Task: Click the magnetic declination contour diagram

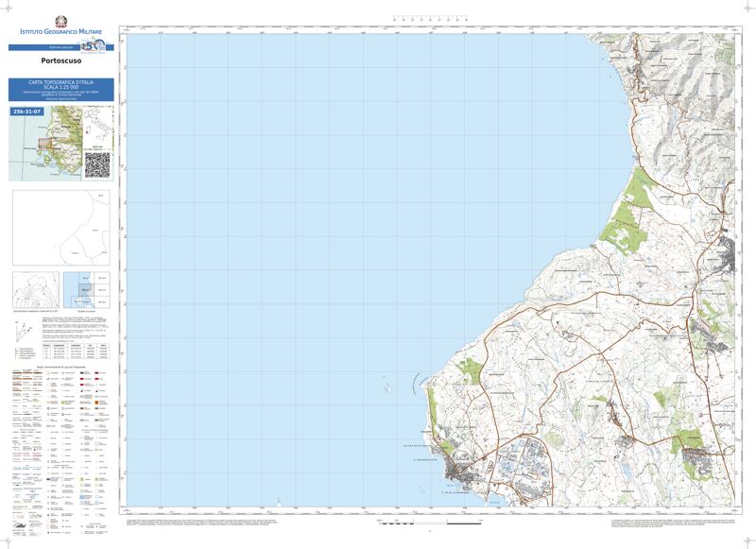Action: pyautogui.click(x=34, y=289)
